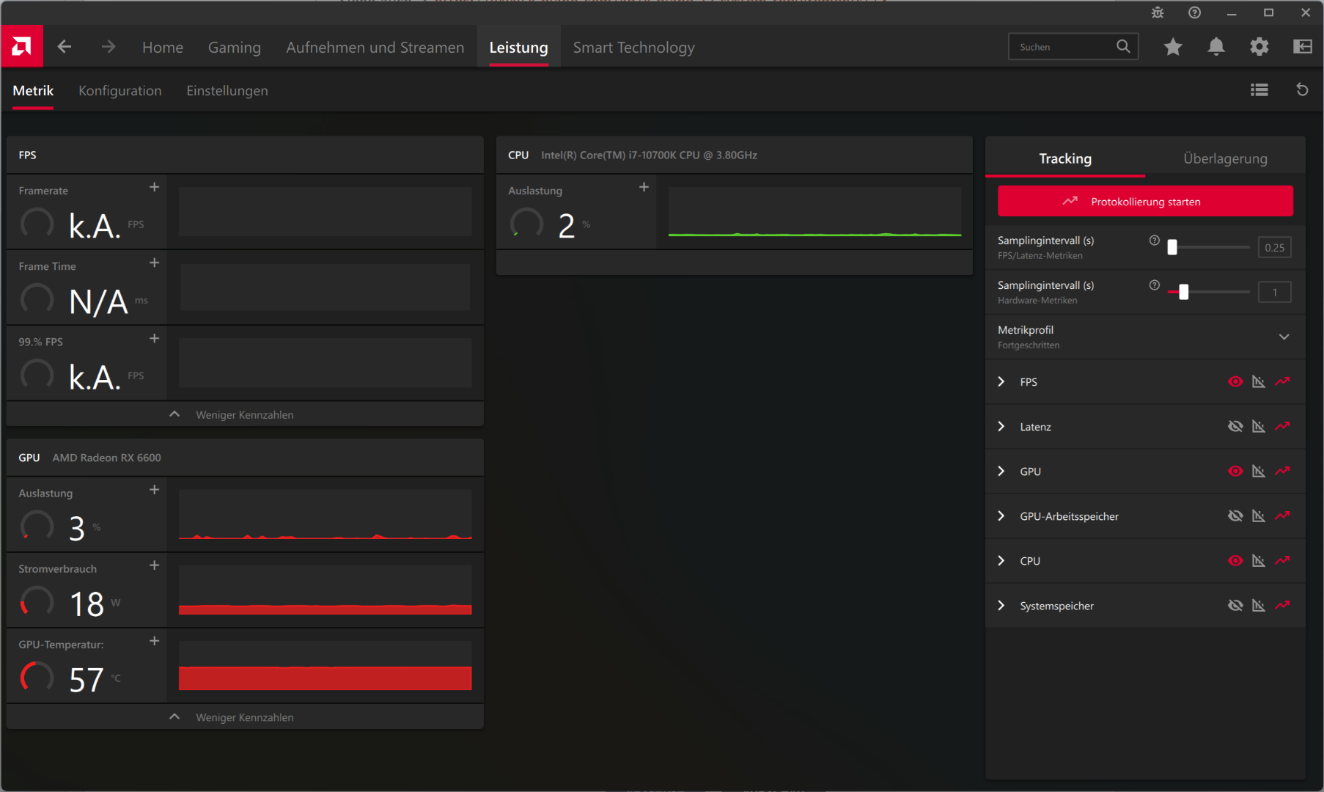Screen dimensions: 1324x792
Task: Click plus icon on 99.% FPS
Action: pyautogui.click(x=154, y=338)
